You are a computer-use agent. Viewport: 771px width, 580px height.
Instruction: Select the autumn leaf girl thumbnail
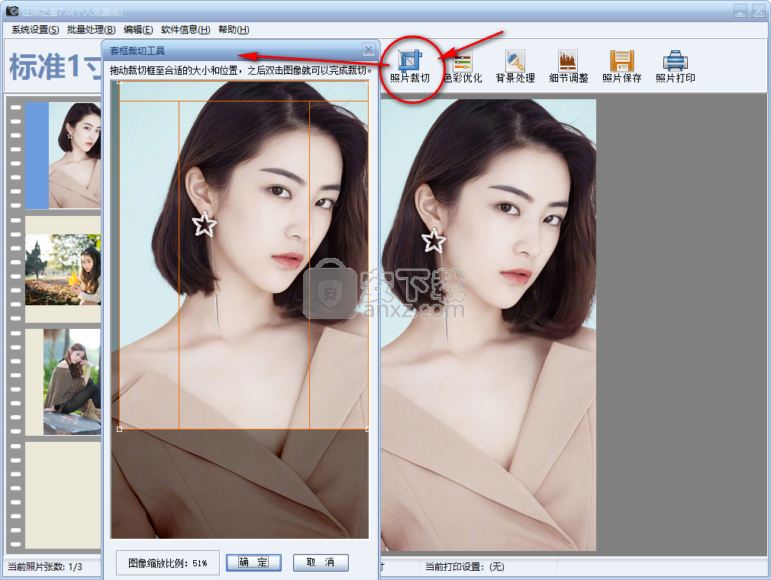coord(63,270)
